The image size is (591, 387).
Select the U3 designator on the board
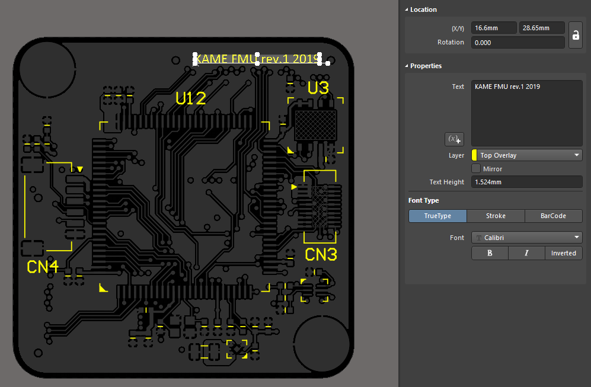pyautogui.click(x=318, y=88)
